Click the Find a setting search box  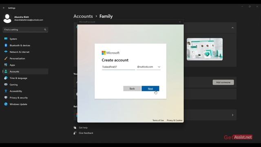25,29
